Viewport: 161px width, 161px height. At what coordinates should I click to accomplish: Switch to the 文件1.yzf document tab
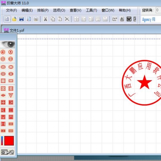point(14,31)
